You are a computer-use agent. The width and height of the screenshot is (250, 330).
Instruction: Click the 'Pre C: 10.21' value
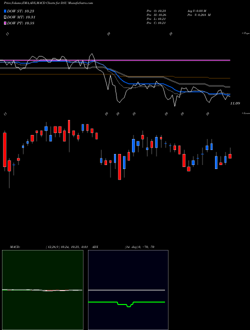coord(156,23)
